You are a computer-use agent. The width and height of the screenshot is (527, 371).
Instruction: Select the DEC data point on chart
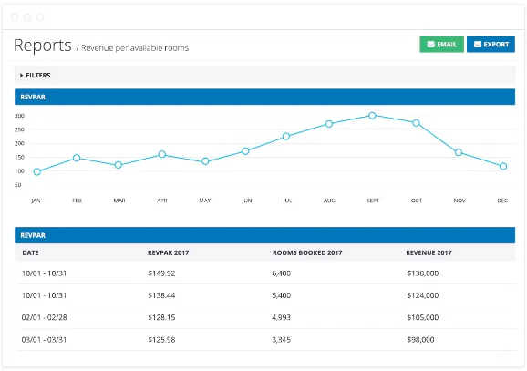pyautogui.click(x=503, y=166)
